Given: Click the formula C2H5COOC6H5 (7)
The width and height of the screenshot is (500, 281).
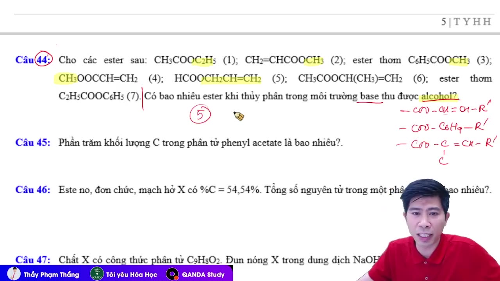Looking at the screenshot, I should tap(99, 96).
